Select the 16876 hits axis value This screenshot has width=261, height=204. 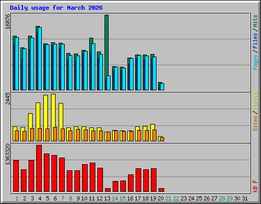(8, 21)
